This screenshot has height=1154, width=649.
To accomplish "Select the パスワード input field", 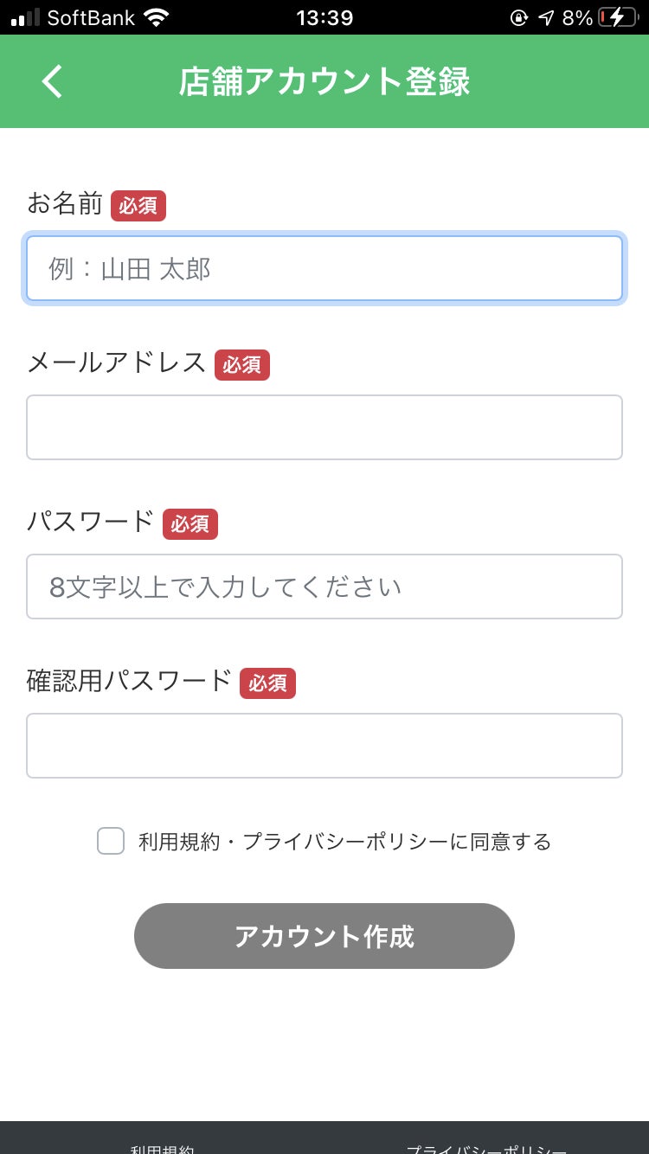I will [324, 587].
